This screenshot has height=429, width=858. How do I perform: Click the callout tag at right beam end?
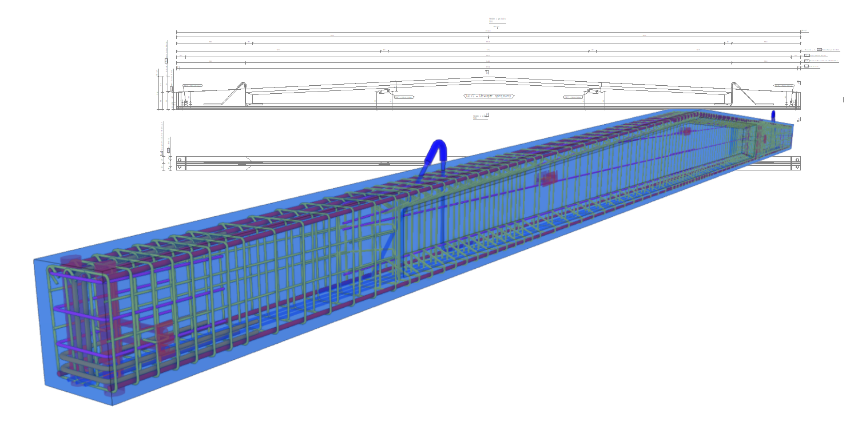click(x=784, y=86)
